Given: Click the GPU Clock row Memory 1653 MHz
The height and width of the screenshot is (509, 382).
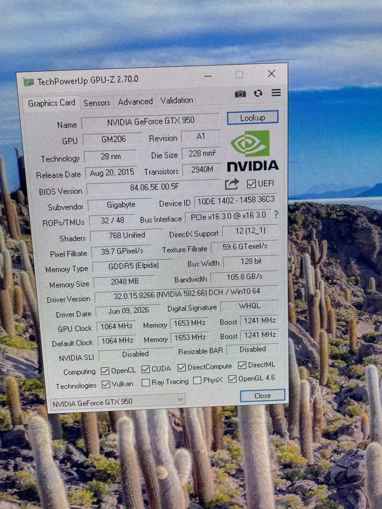Looking at the screenshot, I should [189, 323].
